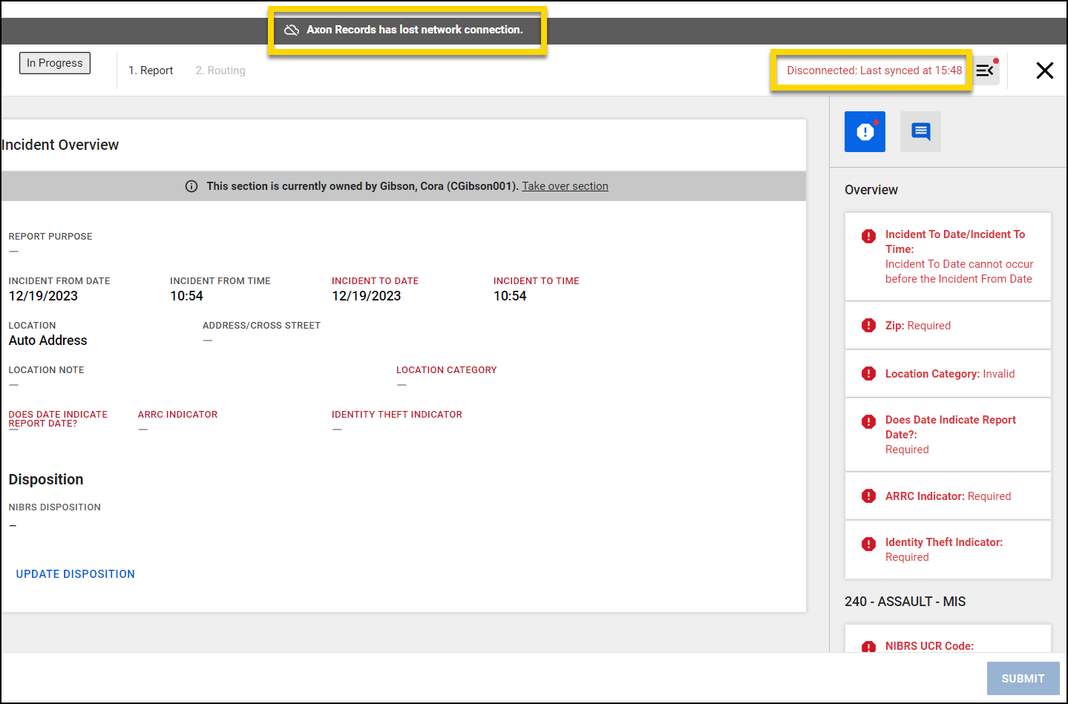This screenshot has height=704, width=1068.
Task: Click the error icon beside Identity Theft Indicator
Action: [x=868, y=544]
